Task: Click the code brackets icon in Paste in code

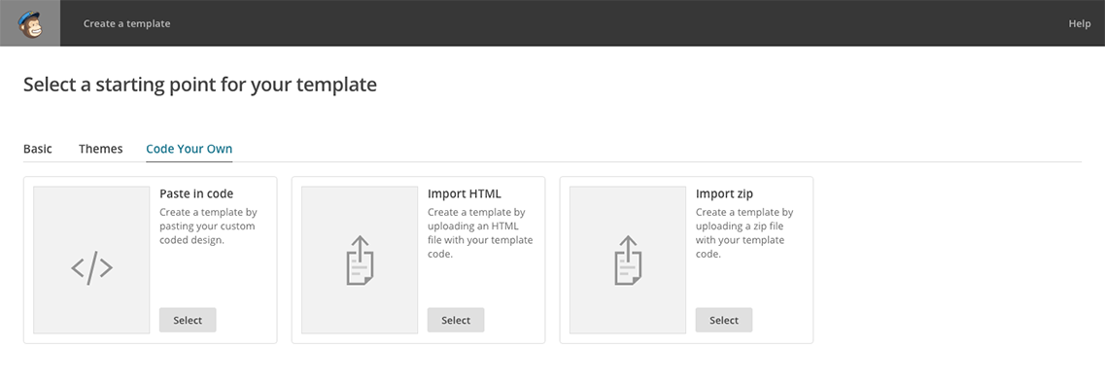Action: (91, 268)
